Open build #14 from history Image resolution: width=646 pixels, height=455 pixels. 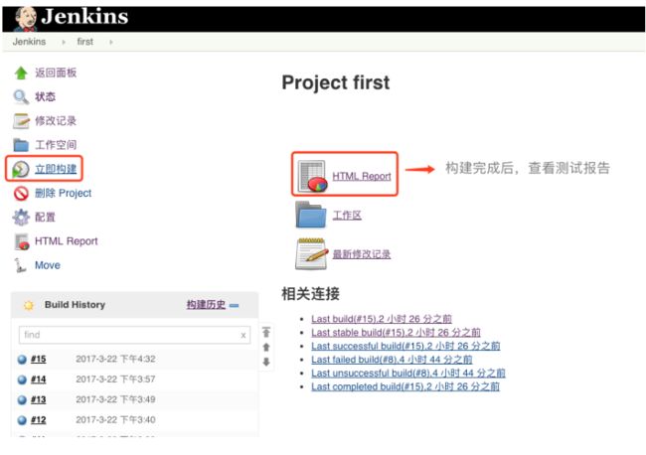coord(39,379)
